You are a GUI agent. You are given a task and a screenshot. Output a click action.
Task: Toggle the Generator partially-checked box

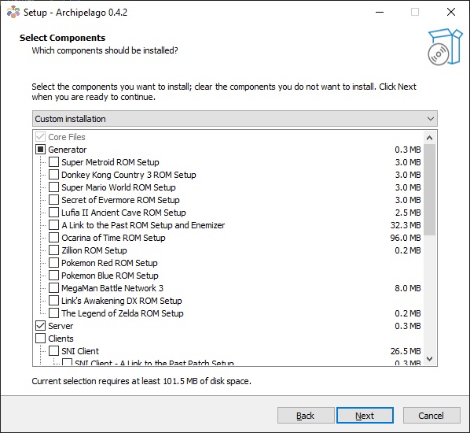[x=40, y=150]
